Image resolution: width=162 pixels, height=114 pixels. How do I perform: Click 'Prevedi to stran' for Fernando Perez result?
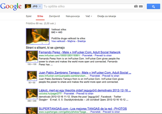point(103,55)
